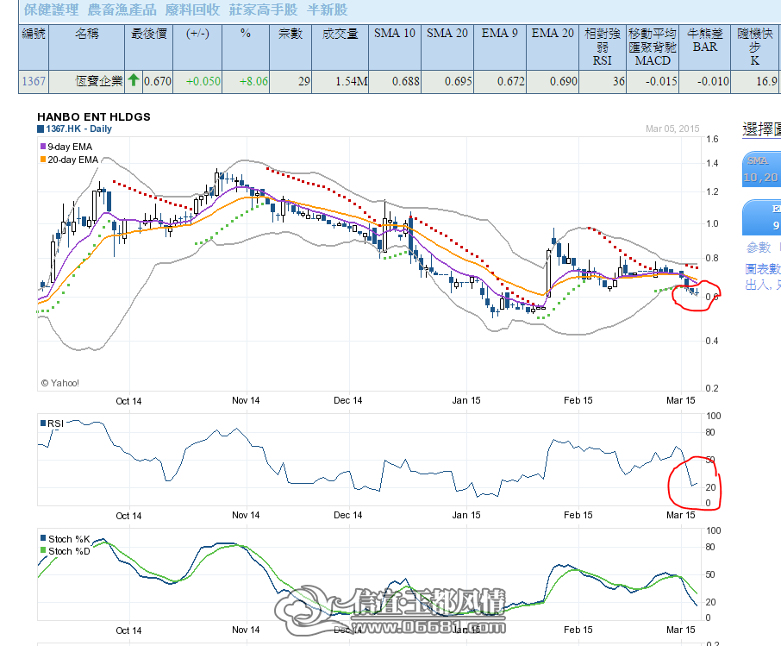Open the 莊家高手股 link
The width and height of the screenshot is (781, 646).
[263, 9]
